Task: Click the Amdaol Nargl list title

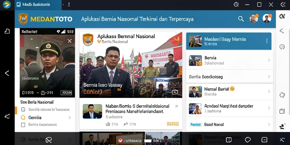Action: coord(229,106)
